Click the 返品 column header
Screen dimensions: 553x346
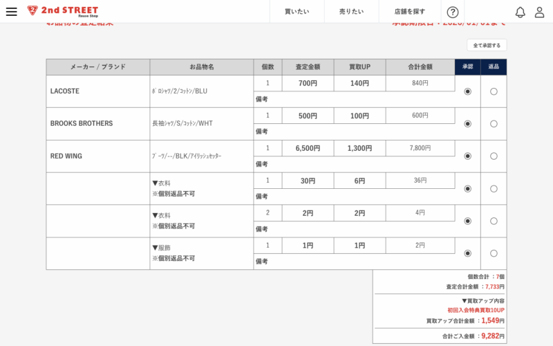pyautogui.click(x=494, y=67)
